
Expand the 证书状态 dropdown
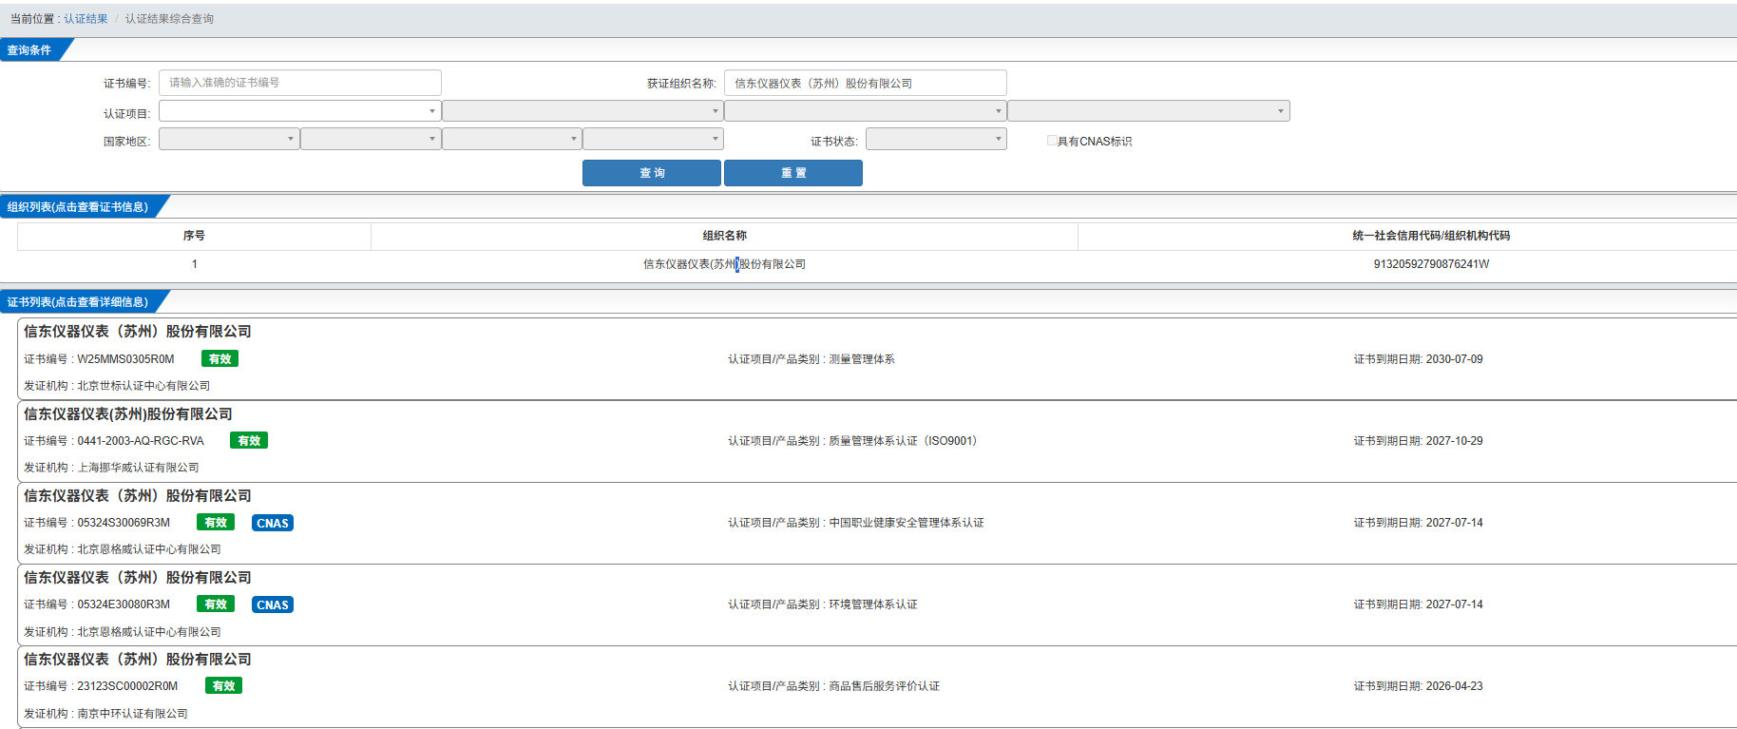tap(936, 139)
